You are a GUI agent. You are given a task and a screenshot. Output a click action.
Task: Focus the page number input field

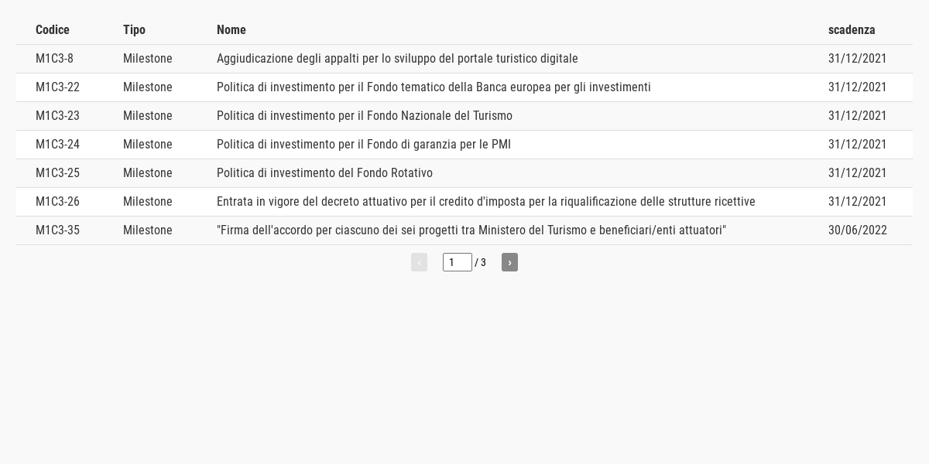pos(458,262)
